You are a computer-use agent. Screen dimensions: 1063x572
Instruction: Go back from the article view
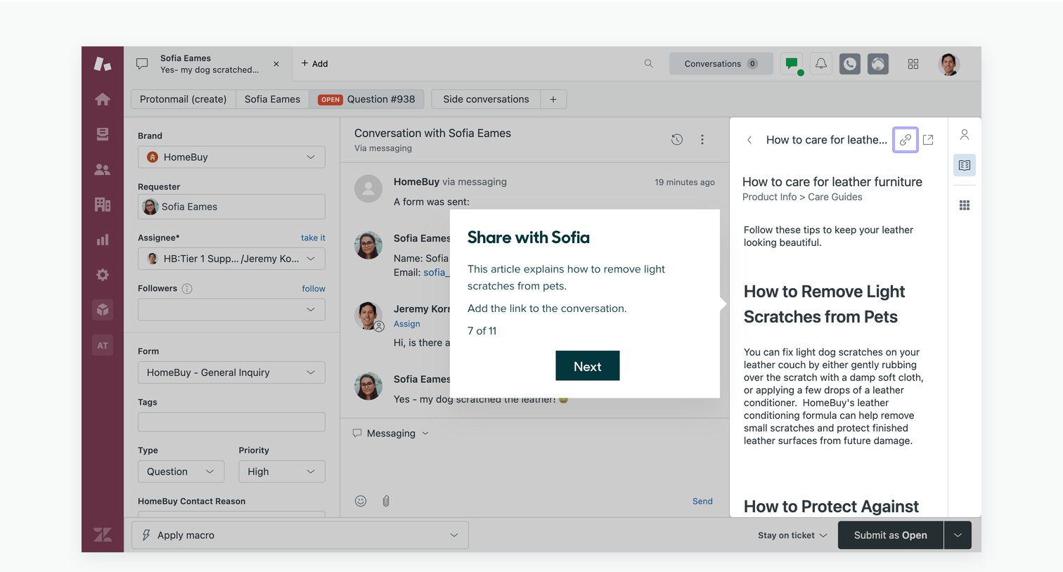tap(749, 140)
